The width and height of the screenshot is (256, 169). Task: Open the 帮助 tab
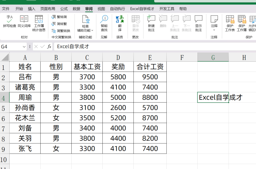(183, 9)
